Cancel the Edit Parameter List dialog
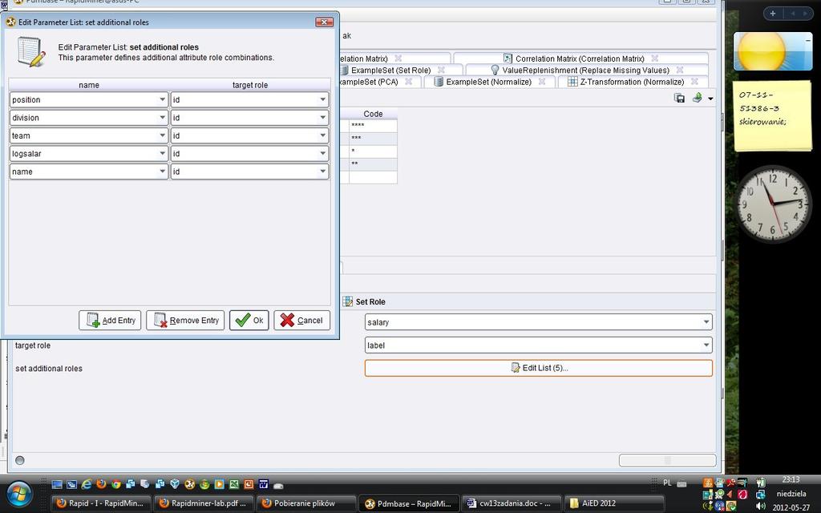This screenshot has height=513, width=821. [302, 321]
